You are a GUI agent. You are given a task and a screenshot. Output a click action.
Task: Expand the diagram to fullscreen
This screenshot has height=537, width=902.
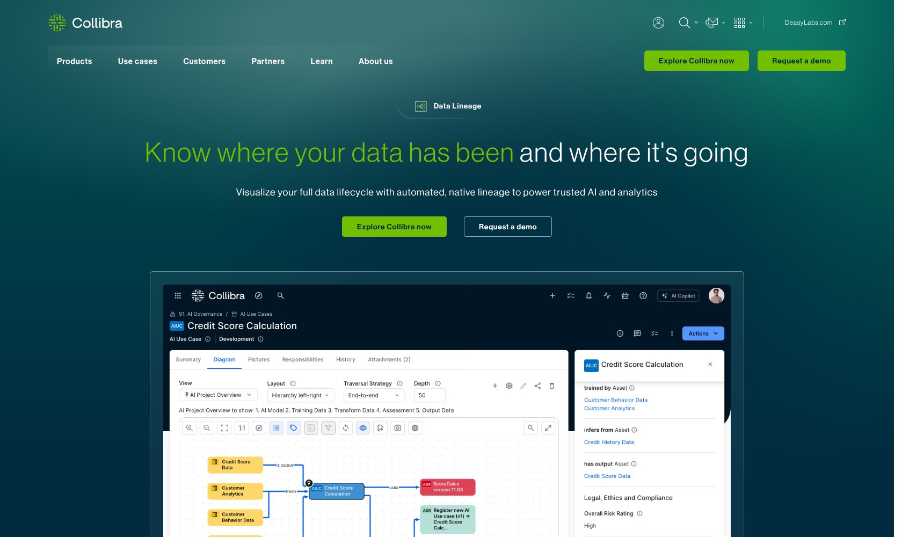[548, 428]
